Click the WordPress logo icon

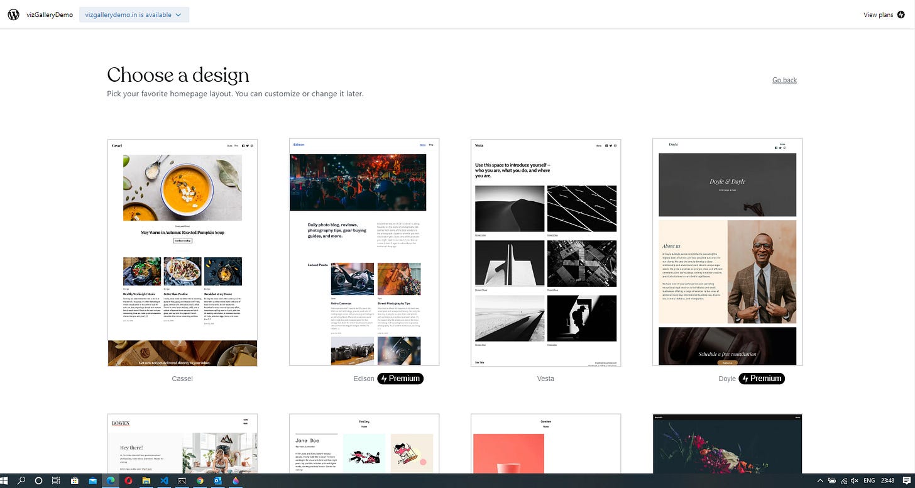click(13, 14)
